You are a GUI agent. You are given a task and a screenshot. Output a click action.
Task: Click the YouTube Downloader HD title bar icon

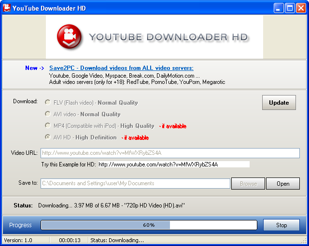pyautogui.click(x=6, y=8)
